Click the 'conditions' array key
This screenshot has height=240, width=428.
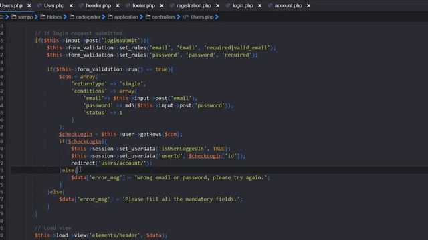89,91
